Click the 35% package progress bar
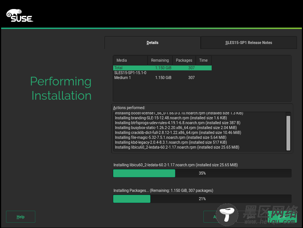The height and width of the screenshot is (228, 303). coord(202,173)
